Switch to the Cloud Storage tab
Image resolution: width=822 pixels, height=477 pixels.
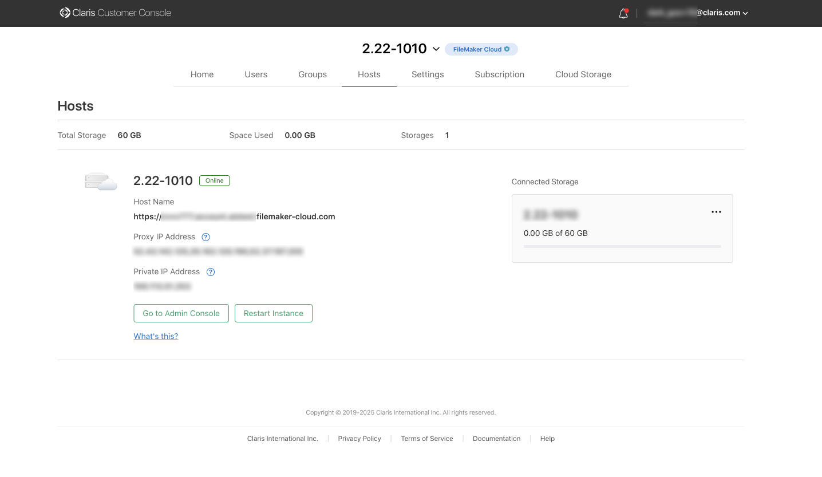tap(583, 74)
